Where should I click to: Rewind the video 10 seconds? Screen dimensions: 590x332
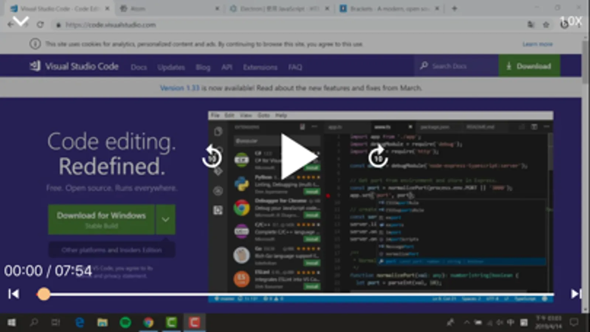point(212,156)
